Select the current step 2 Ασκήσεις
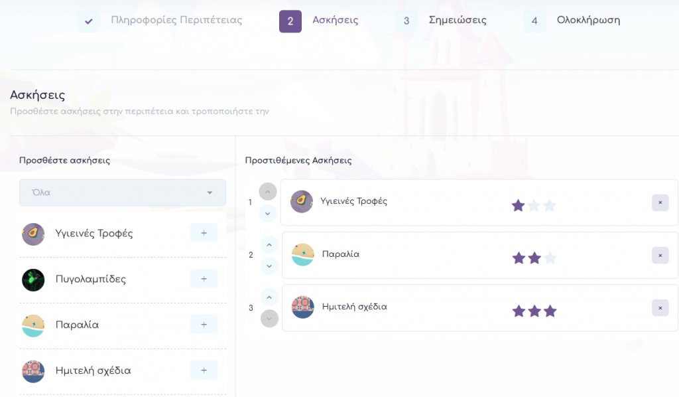 tap(319, 21)
